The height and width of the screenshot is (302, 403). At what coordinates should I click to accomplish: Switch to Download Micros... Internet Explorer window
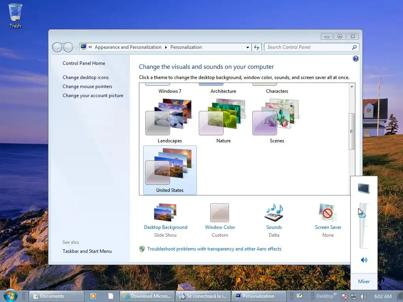pos(147,296)
